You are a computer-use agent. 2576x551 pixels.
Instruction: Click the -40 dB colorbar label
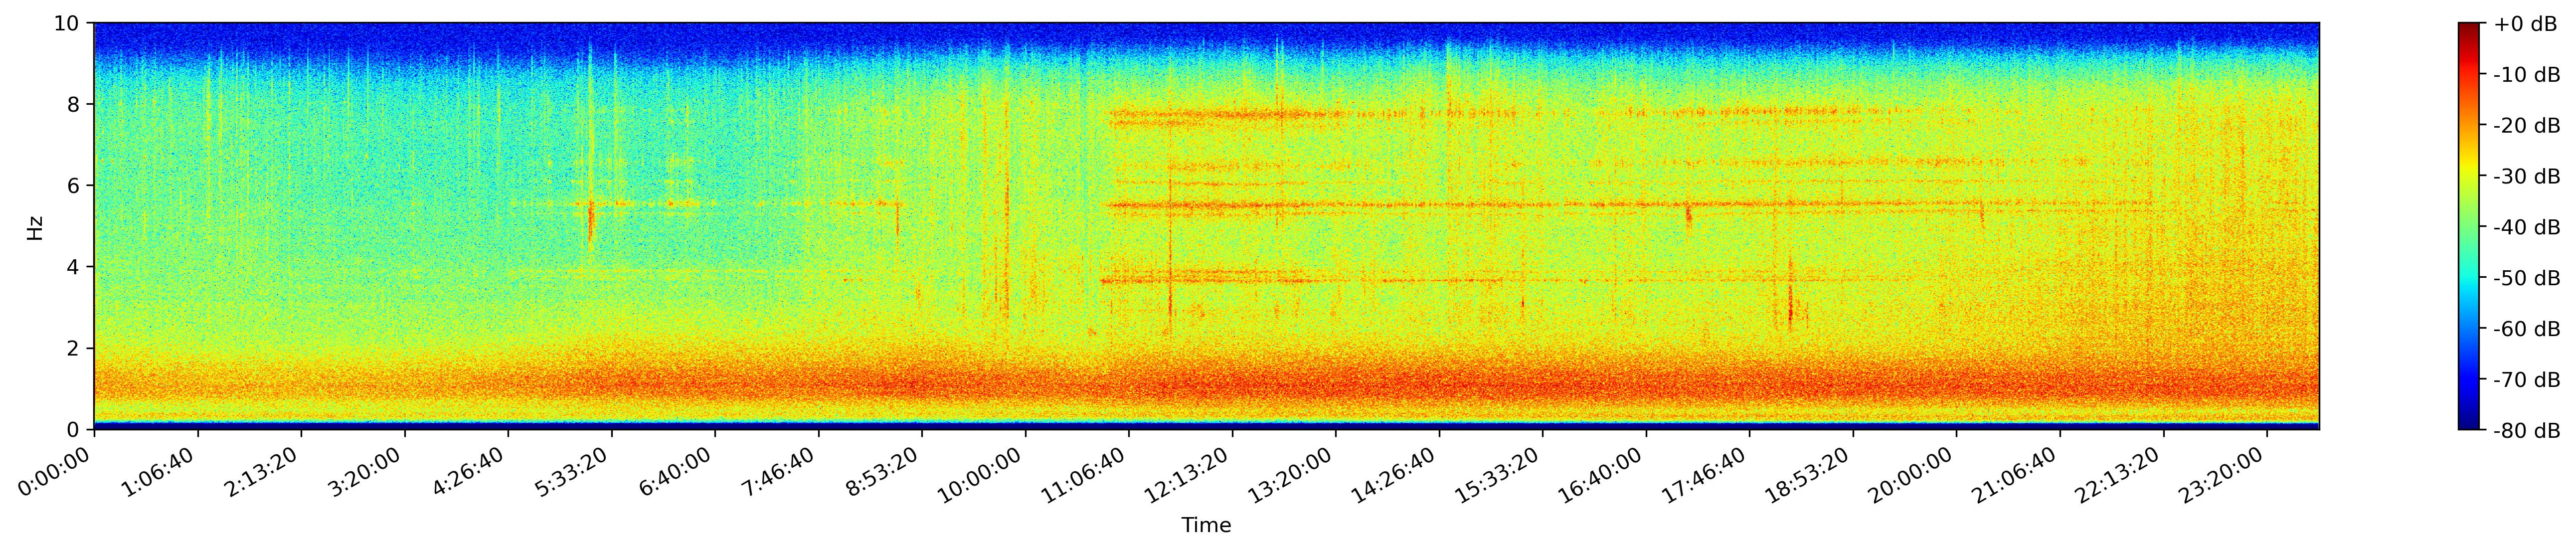point(2526,227)
